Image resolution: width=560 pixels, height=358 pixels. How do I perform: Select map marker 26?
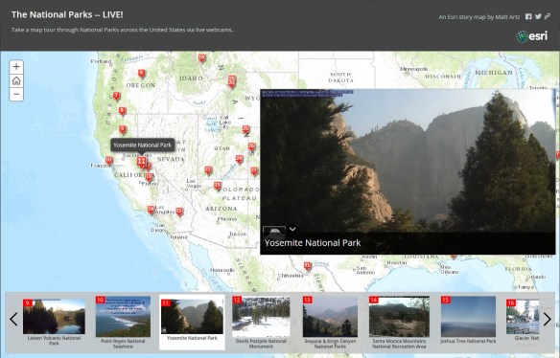(251, 146)
